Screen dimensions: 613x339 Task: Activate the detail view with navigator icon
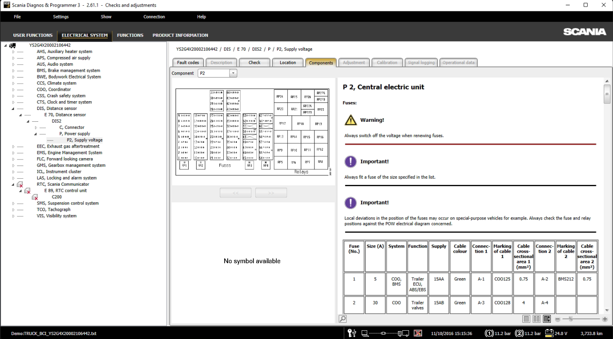point(547,319)
